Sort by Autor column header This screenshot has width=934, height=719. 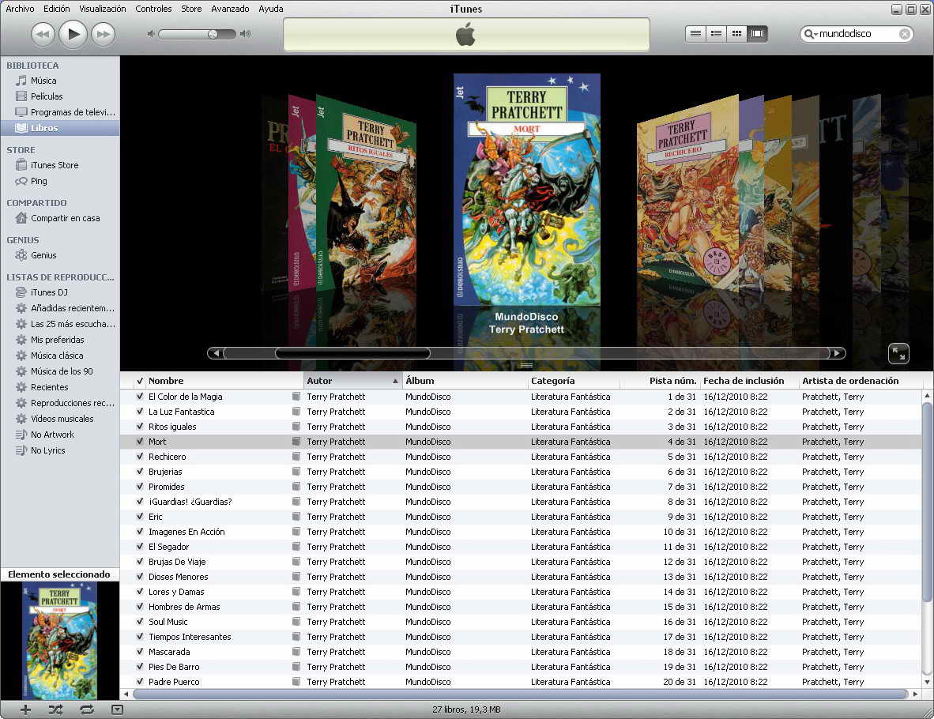coord(352,381)
